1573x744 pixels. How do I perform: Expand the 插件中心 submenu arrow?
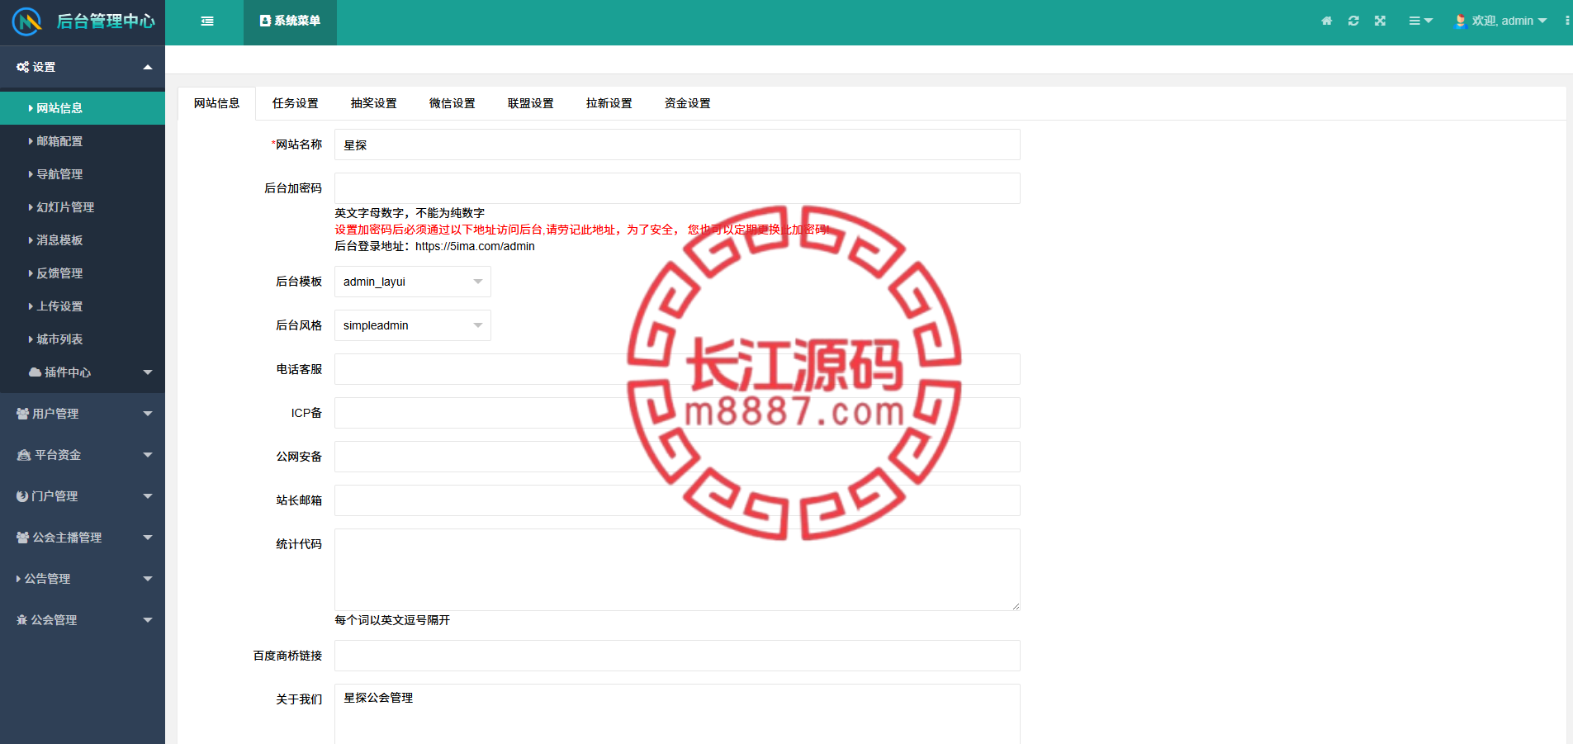tap(148, 372)
